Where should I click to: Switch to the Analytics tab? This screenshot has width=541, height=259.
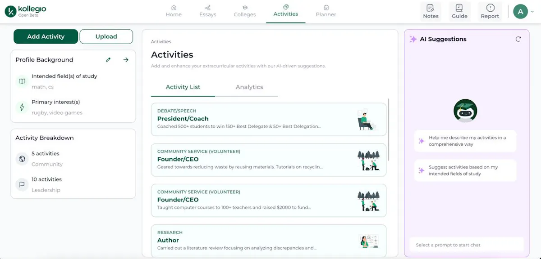click(x=249, y=87)
